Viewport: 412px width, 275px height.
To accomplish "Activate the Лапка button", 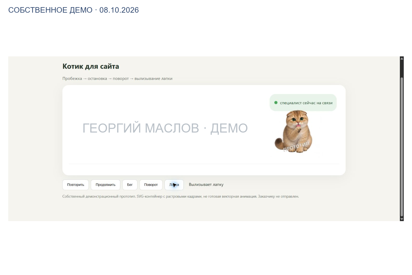I will (174, 185).
